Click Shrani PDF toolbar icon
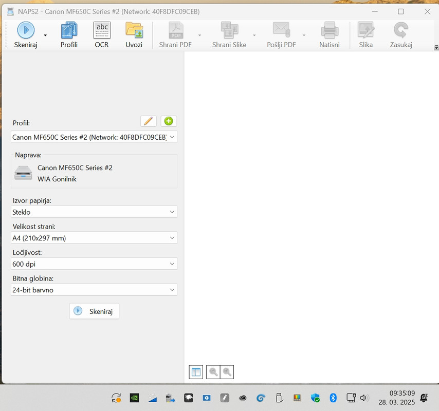 tap(175, 30)
